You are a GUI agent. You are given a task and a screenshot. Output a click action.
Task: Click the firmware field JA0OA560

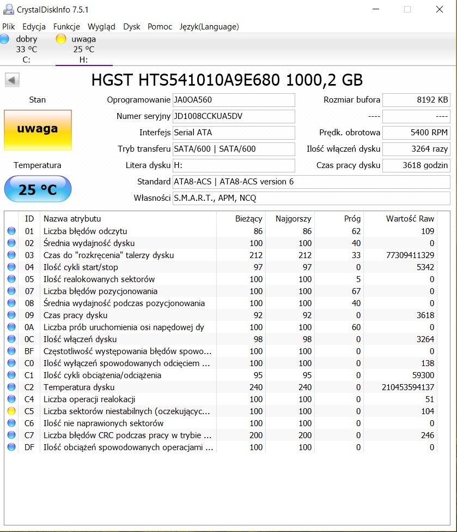point(234,100)
